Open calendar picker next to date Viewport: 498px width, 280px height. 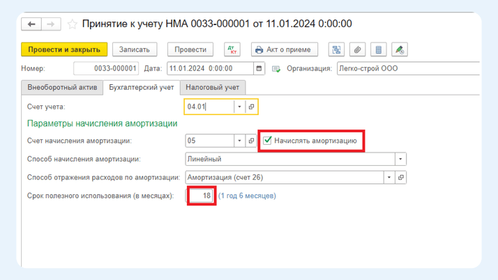tap(259, 68)
